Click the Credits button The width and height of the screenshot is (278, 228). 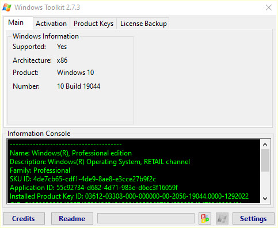[24, 218]
